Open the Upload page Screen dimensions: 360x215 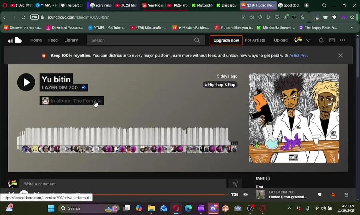coord(281,40)
